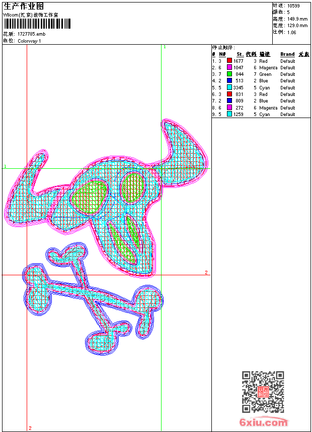Click the file name 1727785.emb
The height and width of the screenshot is (432, 312).
tap(31, 34)
